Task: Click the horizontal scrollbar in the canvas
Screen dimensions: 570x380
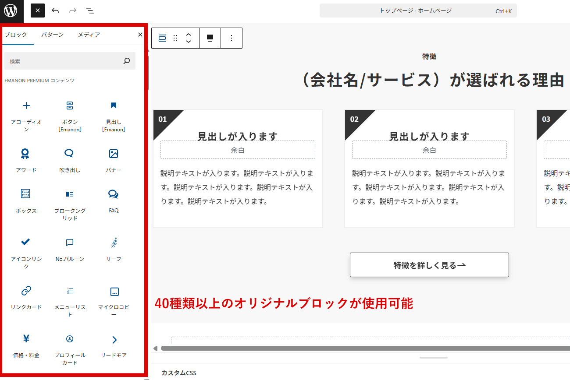Action: [351, 348]
